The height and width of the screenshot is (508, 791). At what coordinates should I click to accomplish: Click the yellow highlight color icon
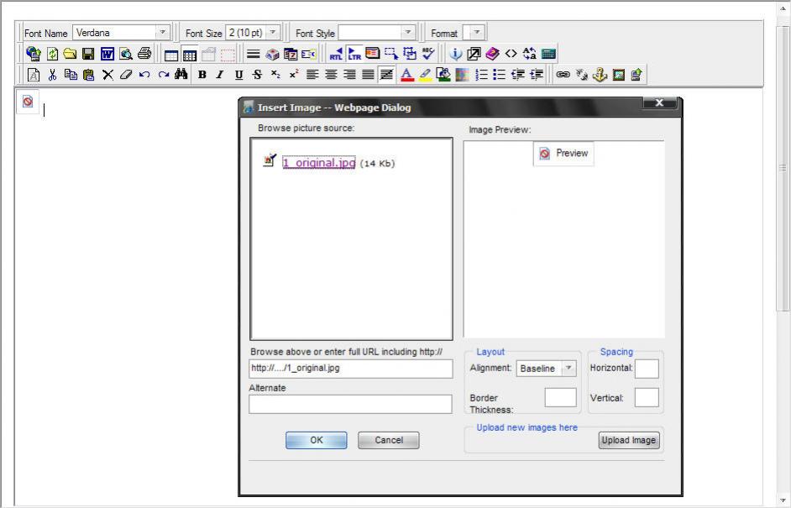point(425,75)
